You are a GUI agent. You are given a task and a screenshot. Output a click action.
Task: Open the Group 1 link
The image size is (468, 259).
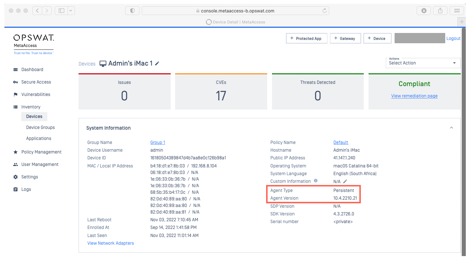pyautogui.click(x=157, y=143)
